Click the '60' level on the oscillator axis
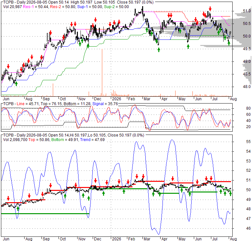The width and height of the screenshot is (252, 241). tap(248, 115)
